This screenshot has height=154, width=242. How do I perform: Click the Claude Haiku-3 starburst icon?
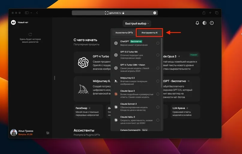tap(116, 120)
